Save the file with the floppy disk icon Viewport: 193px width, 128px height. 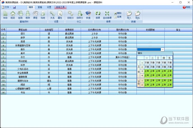[x=14, y=7]
